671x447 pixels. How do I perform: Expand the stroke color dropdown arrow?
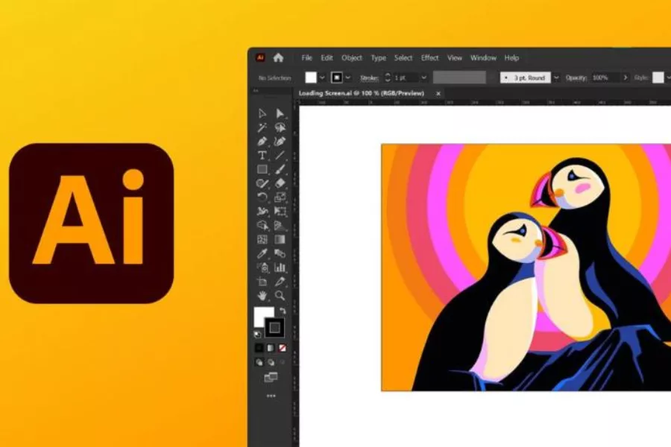348,77
